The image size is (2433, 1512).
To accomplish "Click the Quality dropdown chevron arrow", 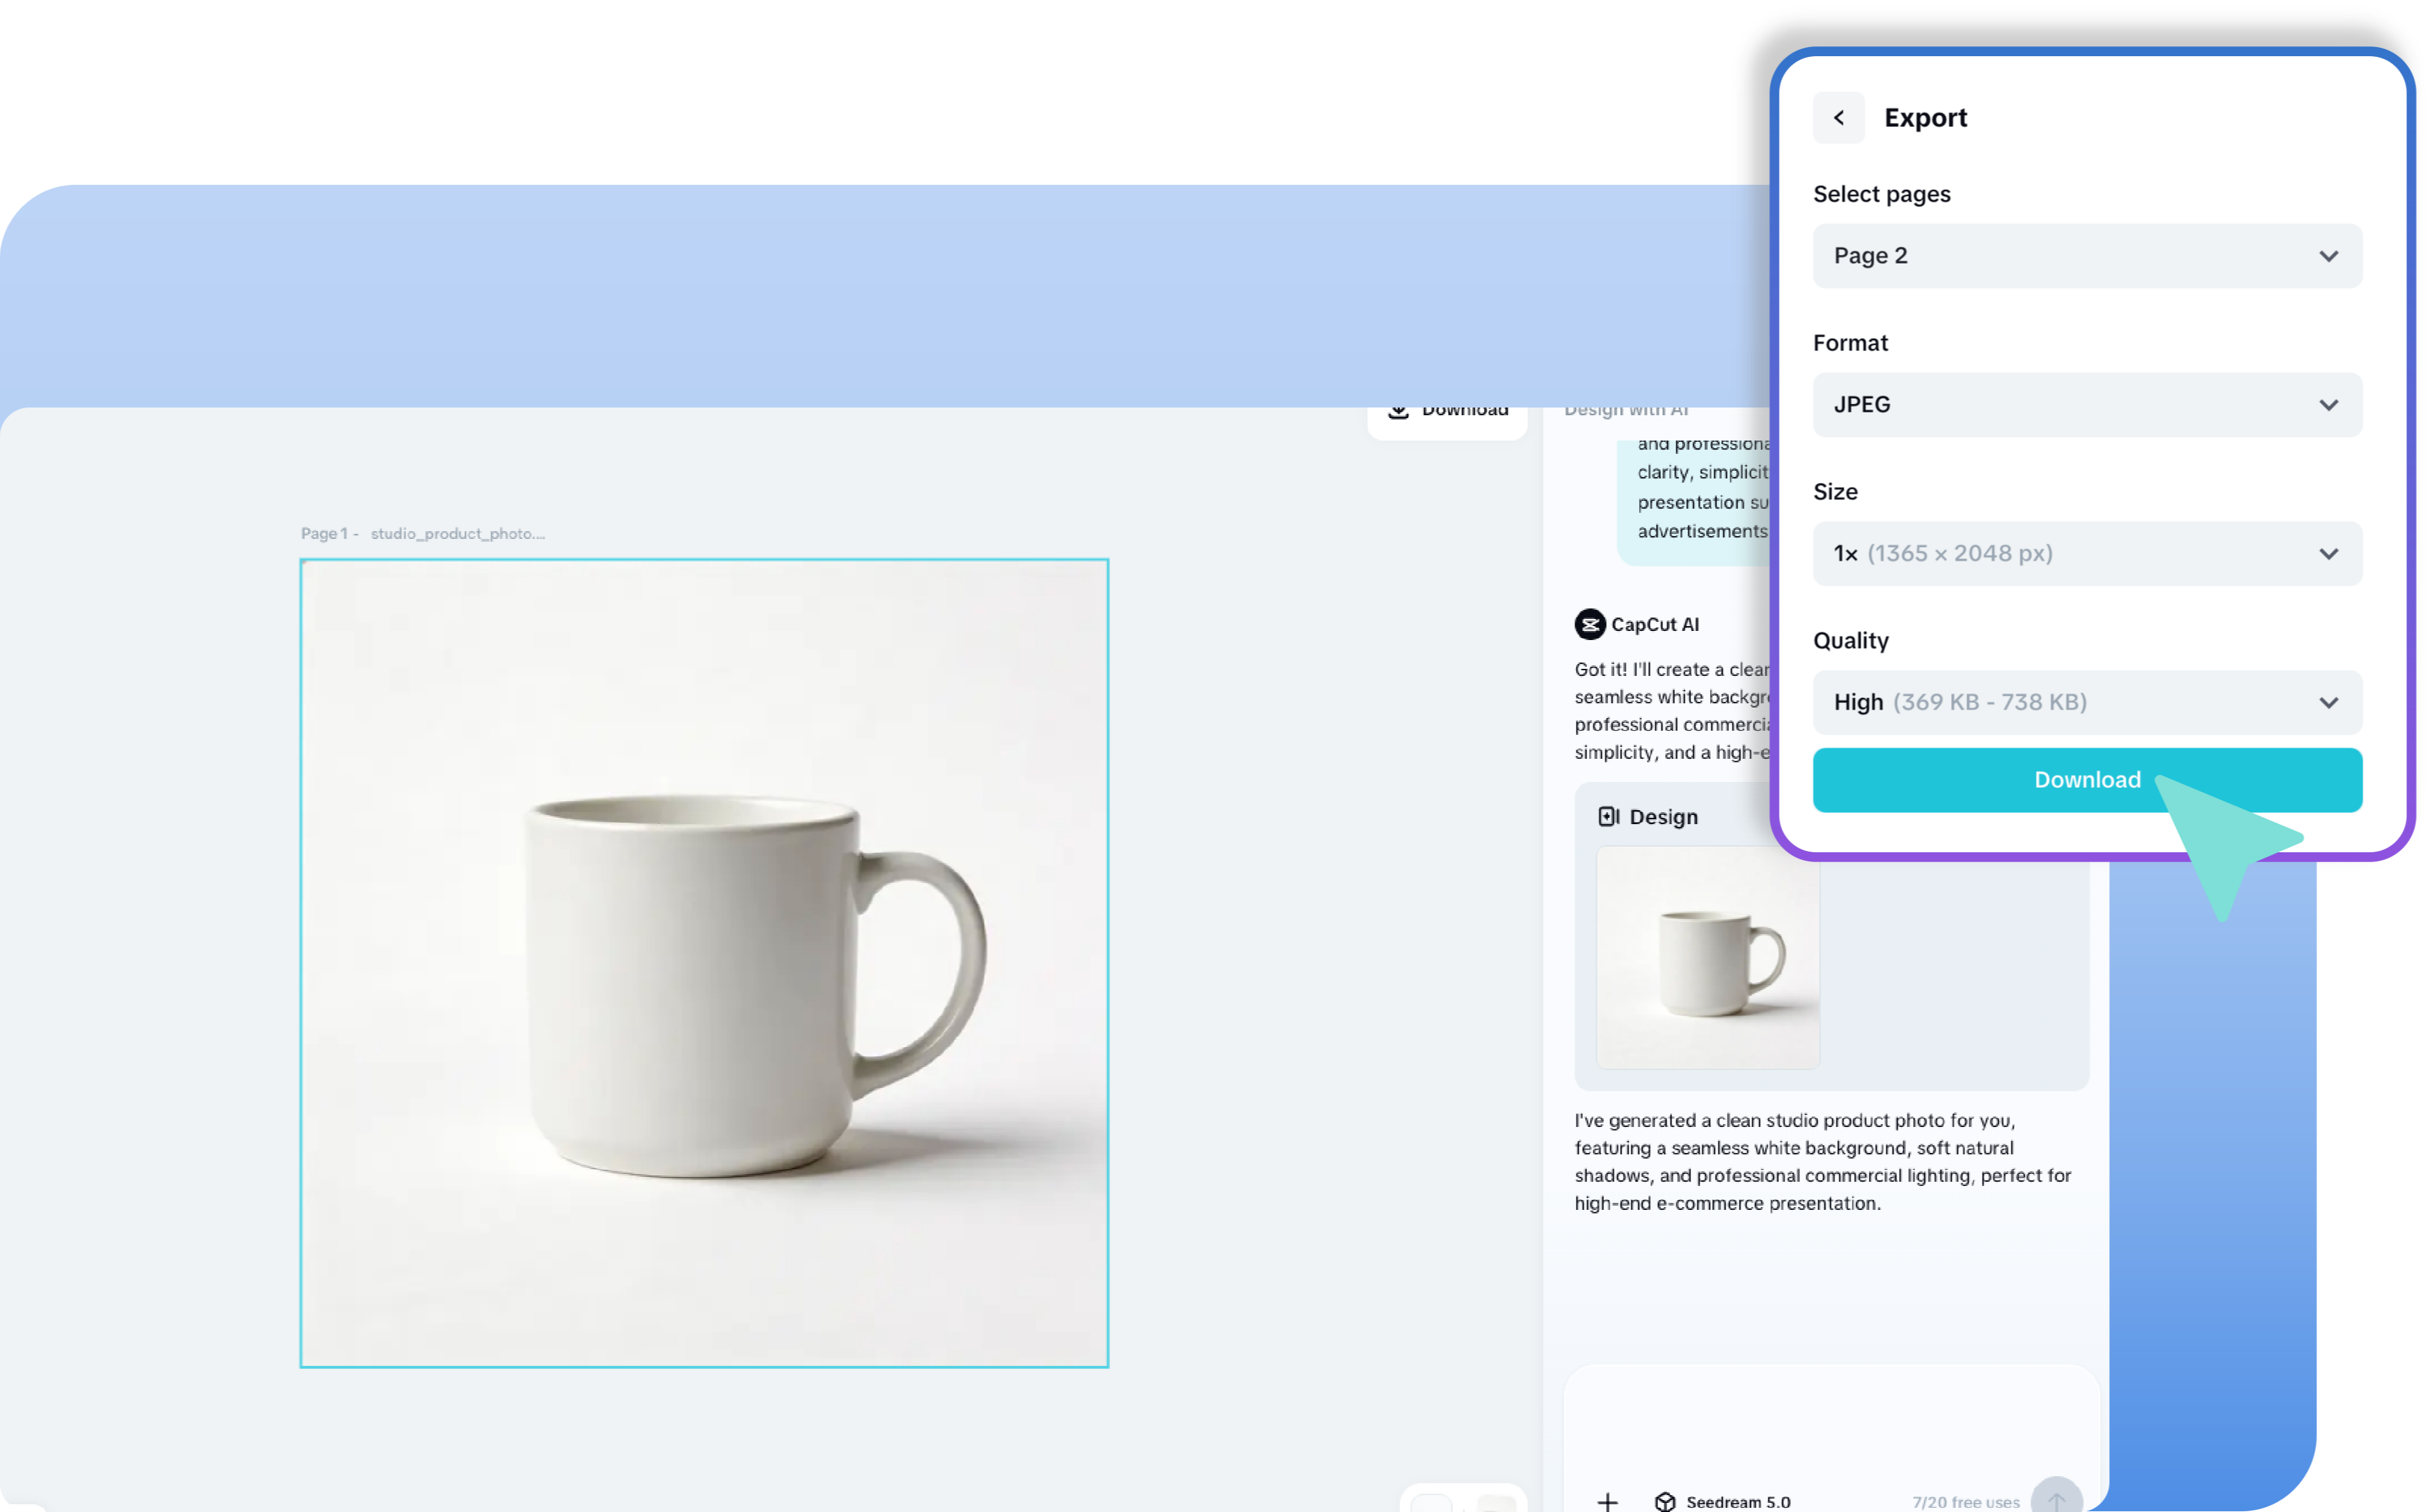I will click(2328, 702).
